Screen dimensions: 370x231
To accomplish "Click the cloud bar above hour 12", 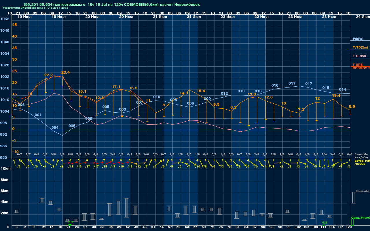I will (x=42, y=200).
